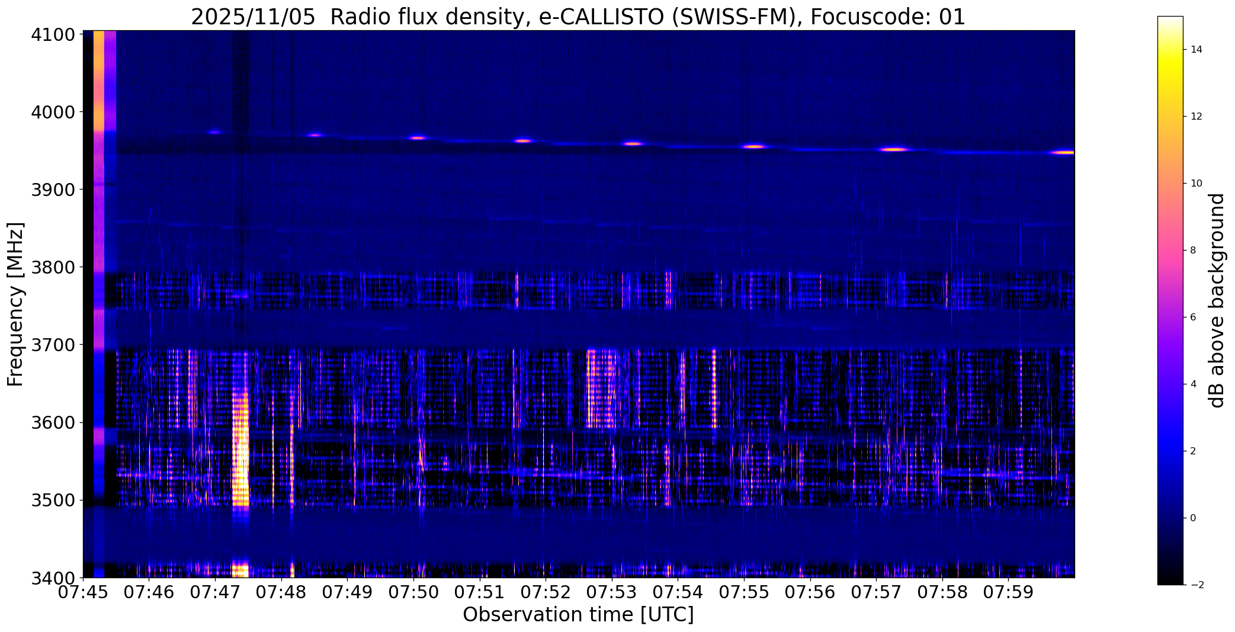Click the 07:59 time tick label

point(1008,592)
